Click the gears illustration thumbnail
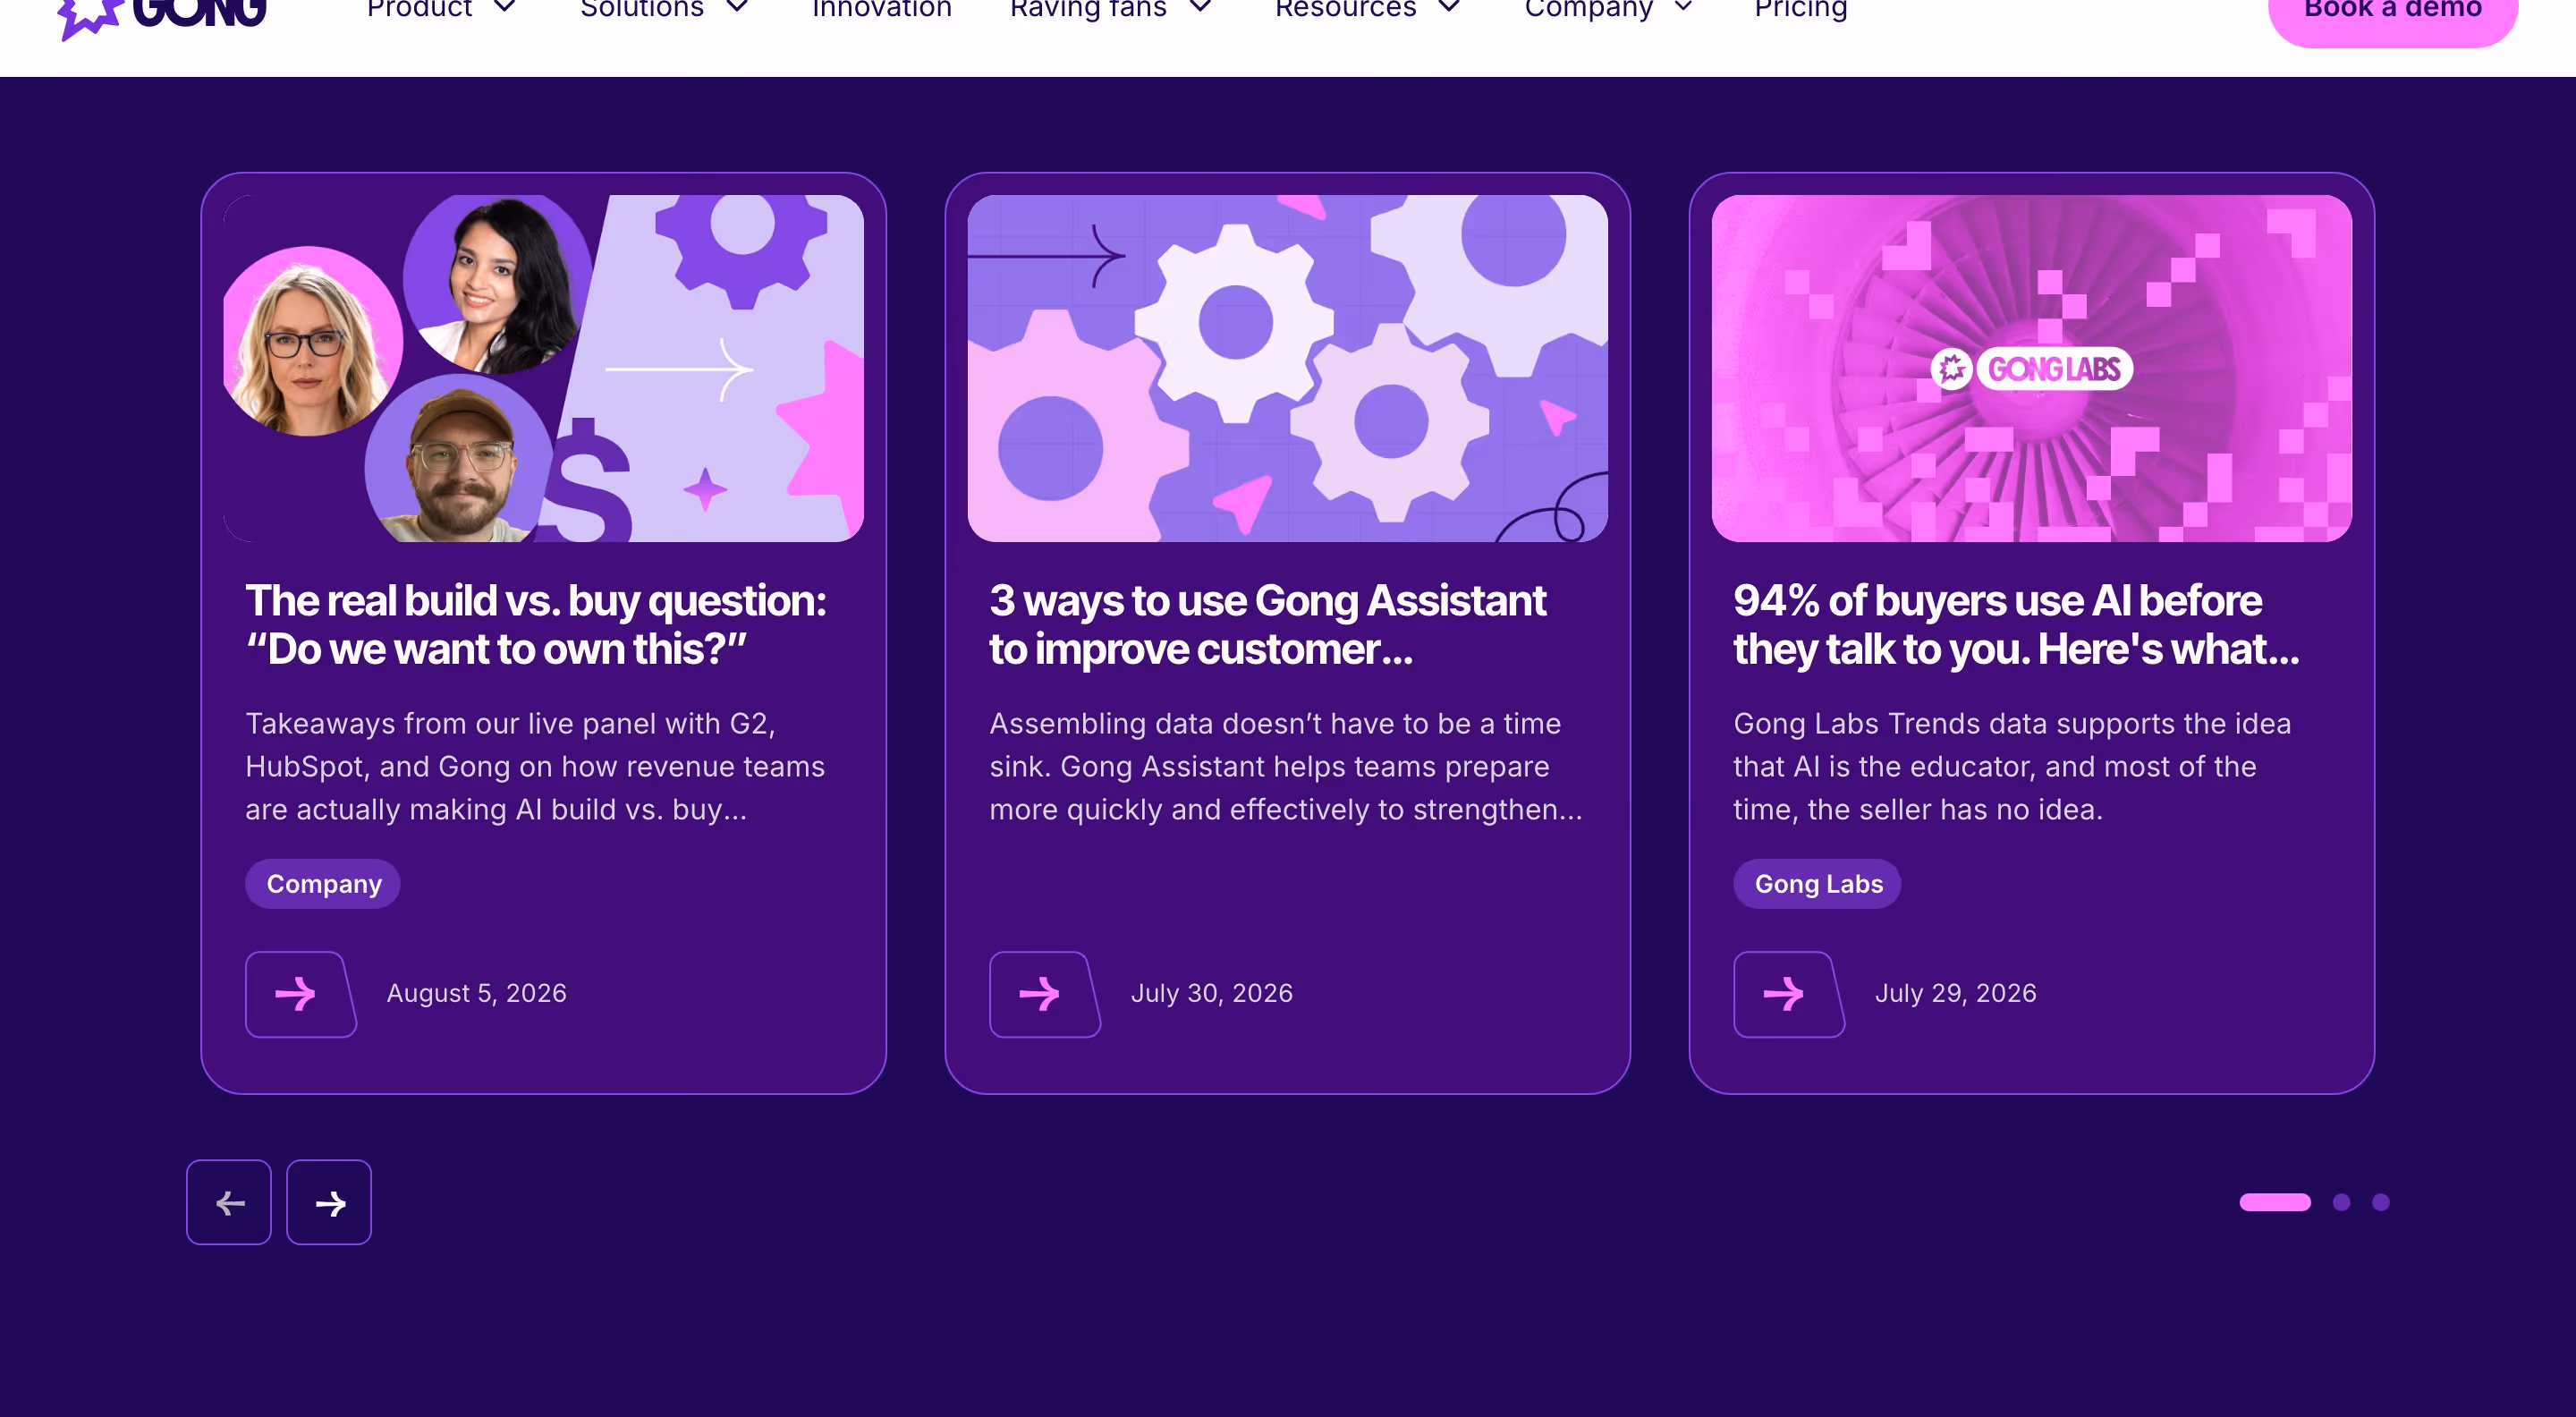The image size is (2576, 1417). pos(1288,368)
